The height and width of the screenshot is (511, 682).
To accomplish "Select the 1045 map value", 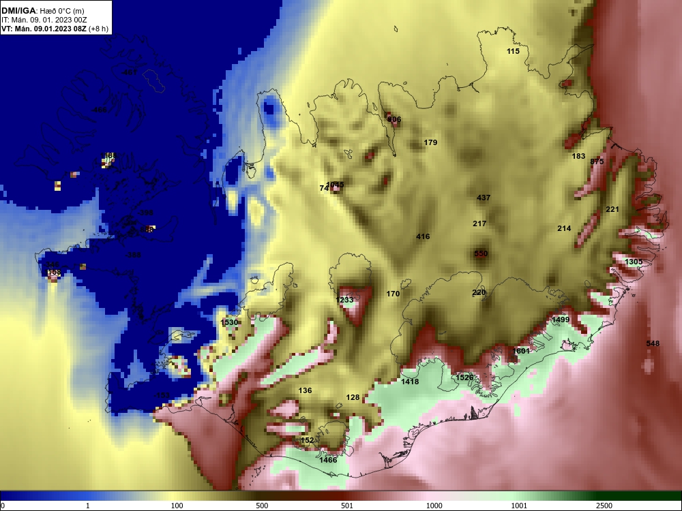I will pyautogui.click(x=335, y=185).
